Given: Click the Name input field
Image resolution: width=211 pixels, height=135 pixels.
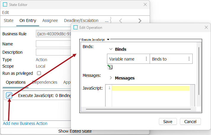Looking at the screenshot, I should coord(53,44).
